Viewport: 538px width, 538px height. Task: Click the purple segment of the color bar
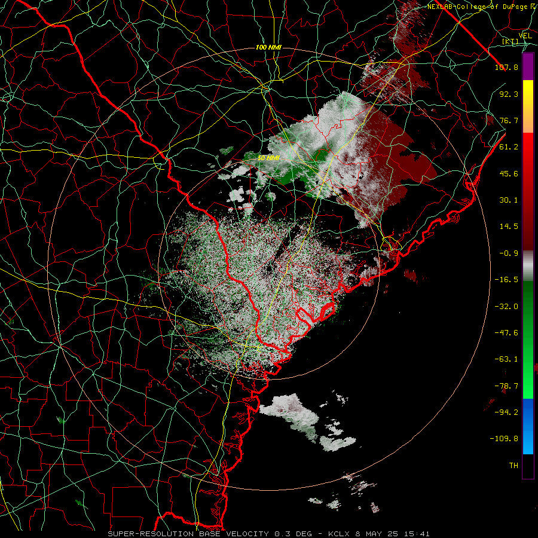(528, 66)
